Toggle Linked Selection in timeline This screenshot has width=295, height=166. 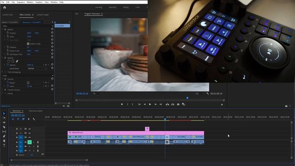[x=24, y=119]
